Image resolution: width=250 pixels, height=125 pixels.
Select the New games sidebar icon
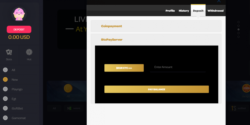[x=5, y=79]
